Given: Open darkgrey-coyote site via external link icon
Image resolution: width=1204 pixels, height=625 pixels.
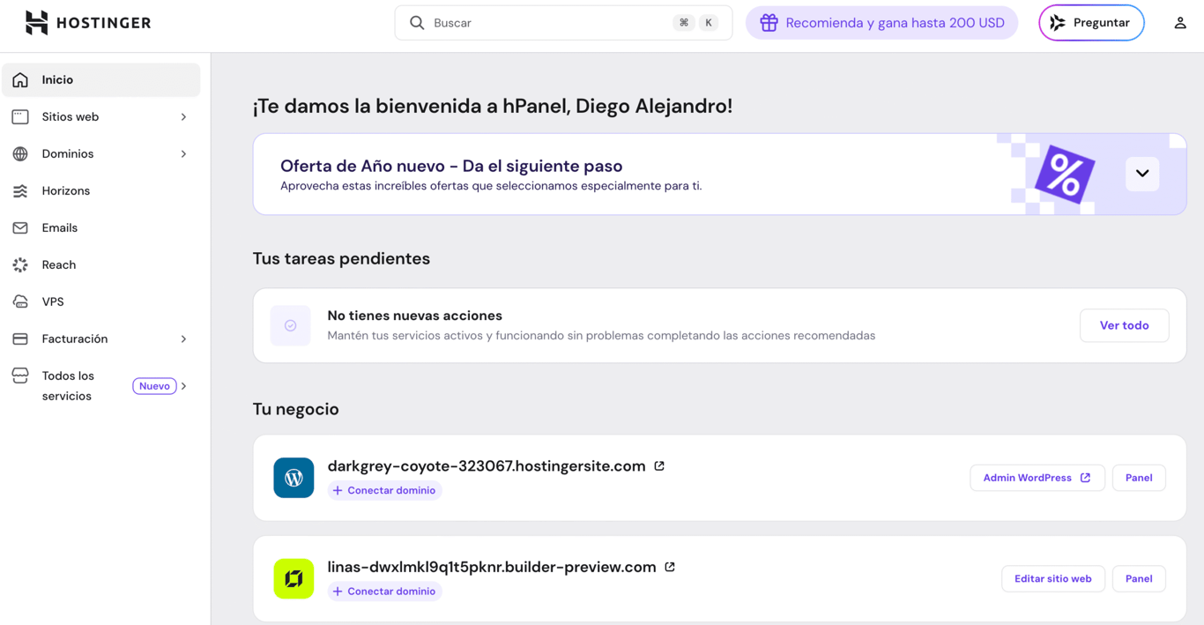Looking at the screenshot, I should [659, 465].
